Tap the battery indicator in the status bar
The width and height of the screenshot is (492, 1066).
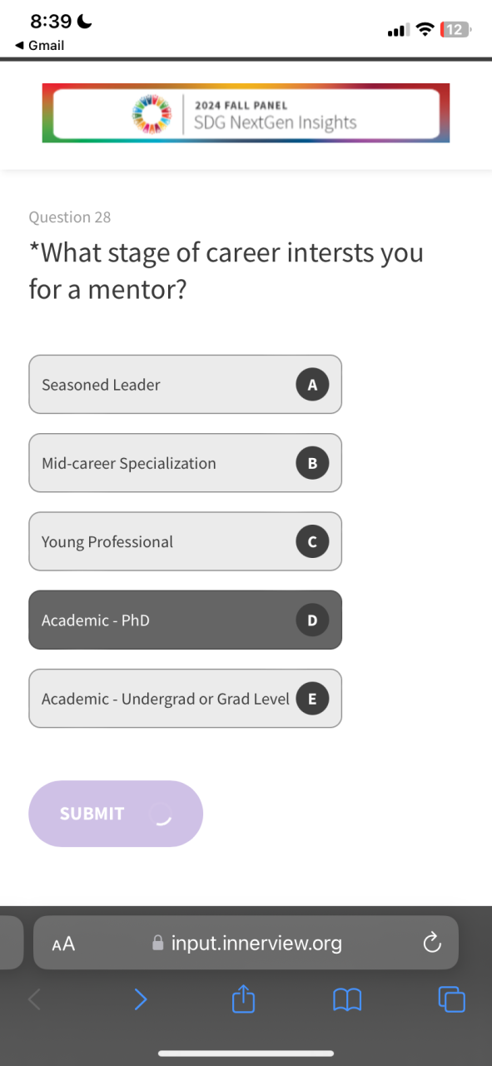[455, 30]
